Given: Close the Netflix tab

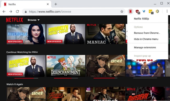Looking at the screenshot, I should coord(48,4).
